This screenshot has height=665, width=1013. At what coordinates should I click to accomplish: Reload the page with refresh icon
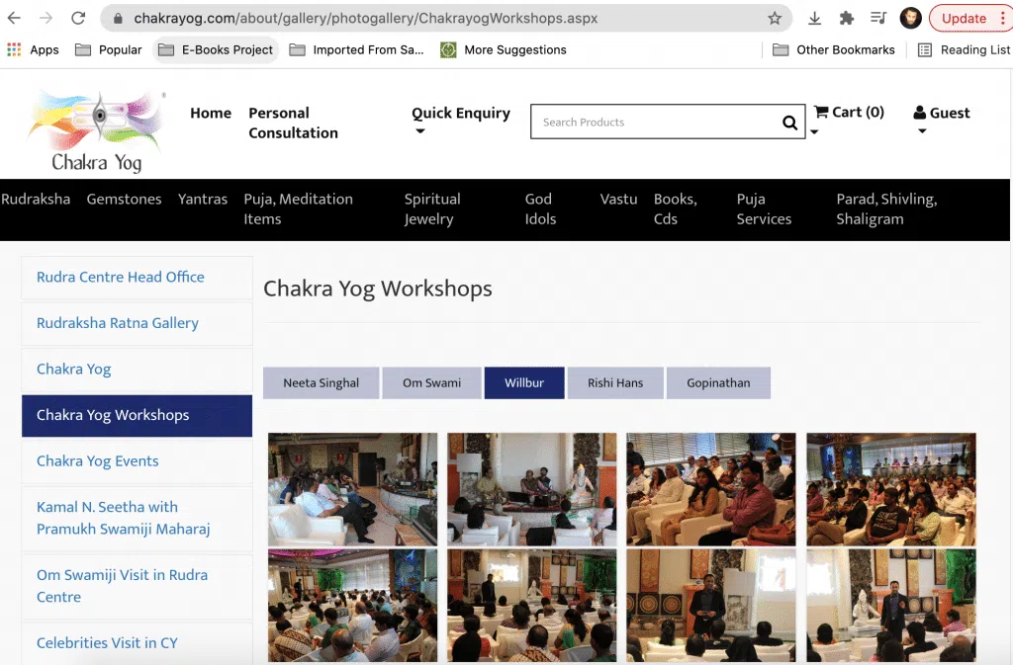click(x=78, y=18)
